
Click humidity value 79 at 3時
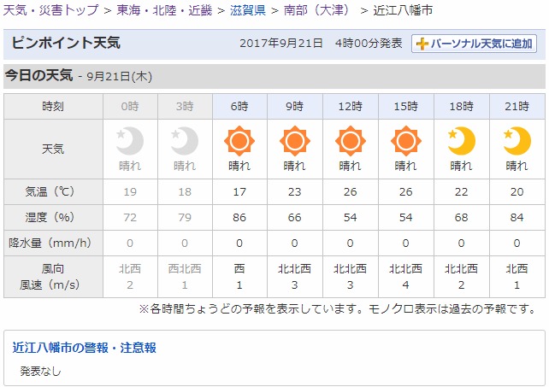[x=185, y=217]
